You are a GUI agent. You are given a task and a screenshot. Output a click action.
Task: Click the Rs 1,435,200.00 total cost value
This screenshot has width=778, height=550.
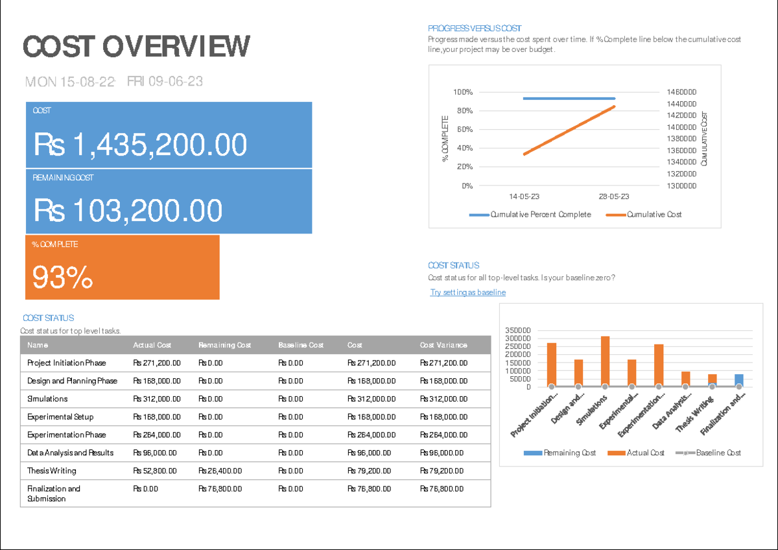pos(140,145)
